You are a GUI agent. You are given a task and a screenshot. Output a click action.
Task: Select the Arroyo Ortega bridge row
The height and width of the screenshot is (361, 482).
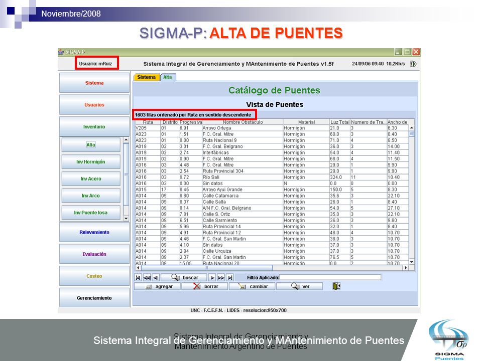[272, 128]
